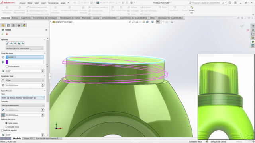Open the ConfigurationManager tab icon
The image size is (255, 143).
(x=14, y=25)
